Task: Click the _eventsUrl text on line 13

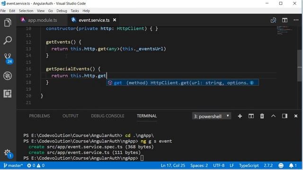Action: [150, 49]
